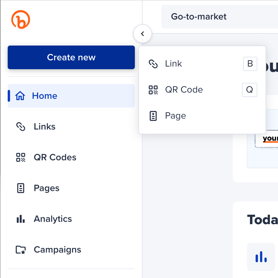Screen dimensions: 278x278
Task: Click the Campaigns flag icon
Action: (x=20, y=249)
